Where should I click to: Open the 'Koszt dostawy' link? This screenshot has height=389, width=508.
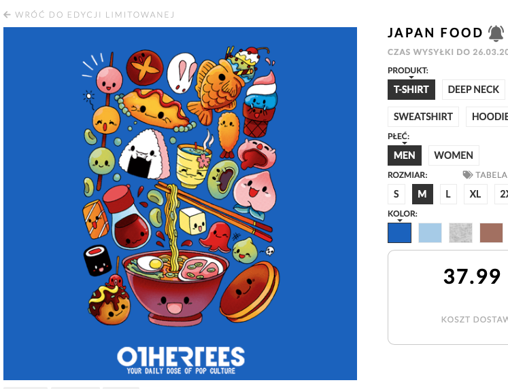pos(475,319)
